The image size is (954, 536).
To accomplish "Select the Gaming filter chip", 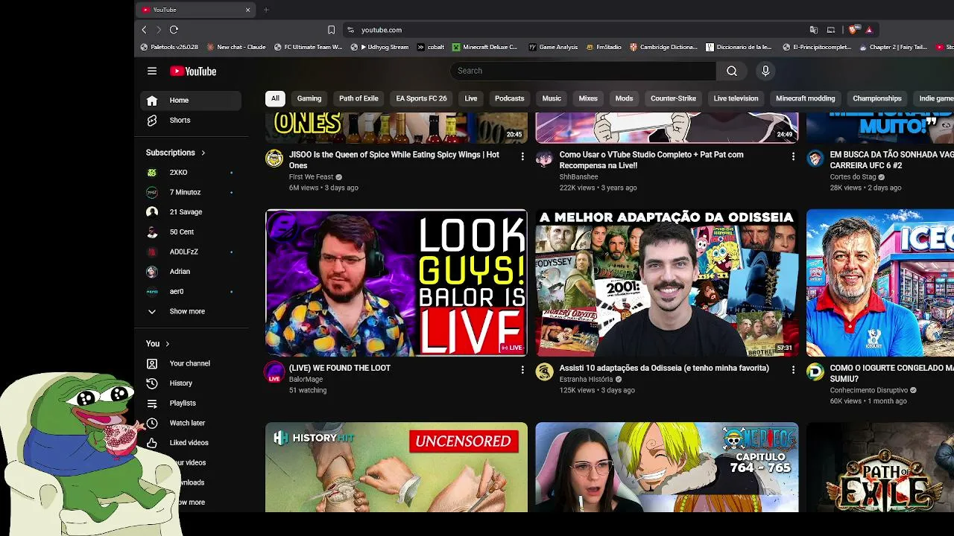I will pyautogui.click(x=309, y=98).
